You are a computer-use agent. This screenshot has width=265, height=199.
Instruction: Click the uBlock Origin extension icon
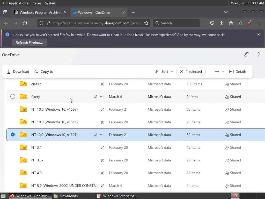249,23
